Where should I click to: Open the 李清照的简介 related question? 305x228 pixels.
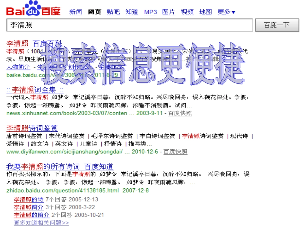pos(31,215)
